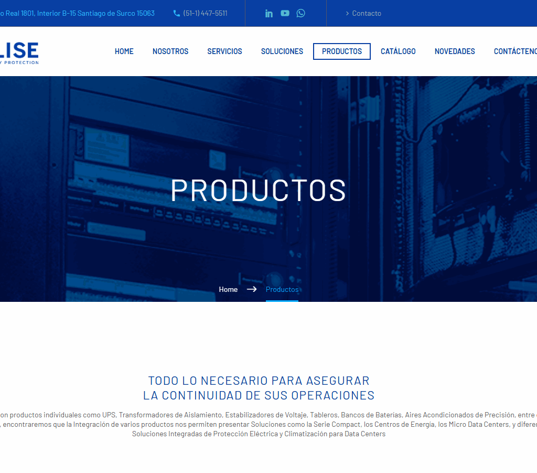This screenshot has width=537, height=473.
Task: Click the Santiago de Surco address text
Action: [x=78, y=13]
